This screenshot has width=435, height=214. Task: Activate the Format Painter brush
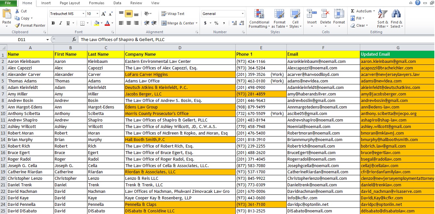coord(30,25)
